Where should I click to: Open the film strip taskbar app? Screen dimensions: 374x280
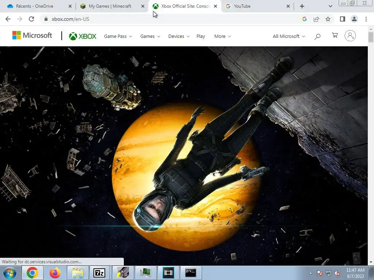click(x=168, y=273)
